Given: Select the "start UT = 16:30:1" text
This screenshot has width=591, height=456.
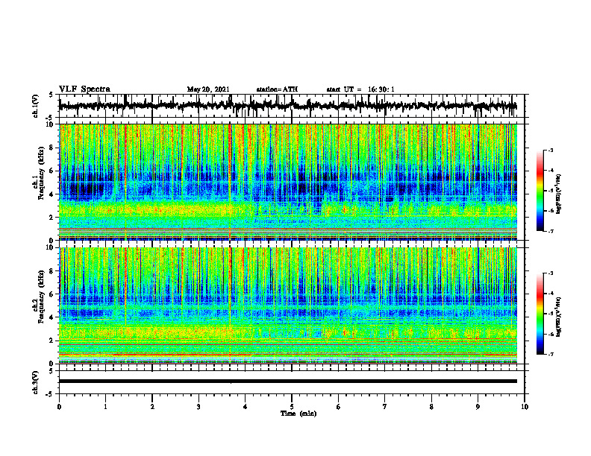Looking at the screenshot, I should [360, 89].
